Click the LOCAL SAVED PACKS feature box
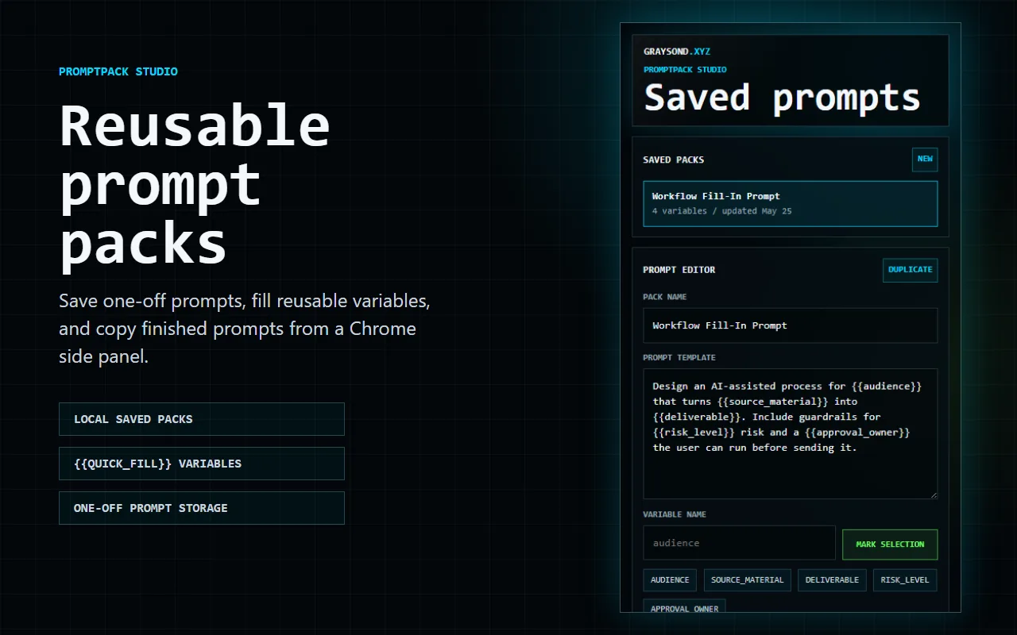The width and height of the screenshot is (1017, 635). [202, 419]
